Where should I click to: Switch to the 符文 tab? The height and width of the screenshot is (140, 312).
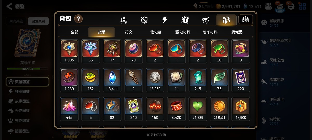coord(129,32)
